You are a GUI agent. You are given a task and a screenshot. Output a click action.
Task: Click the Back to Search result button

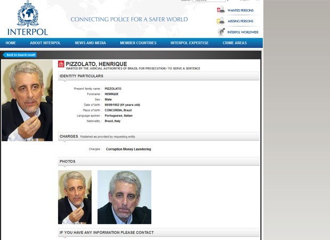20,55
